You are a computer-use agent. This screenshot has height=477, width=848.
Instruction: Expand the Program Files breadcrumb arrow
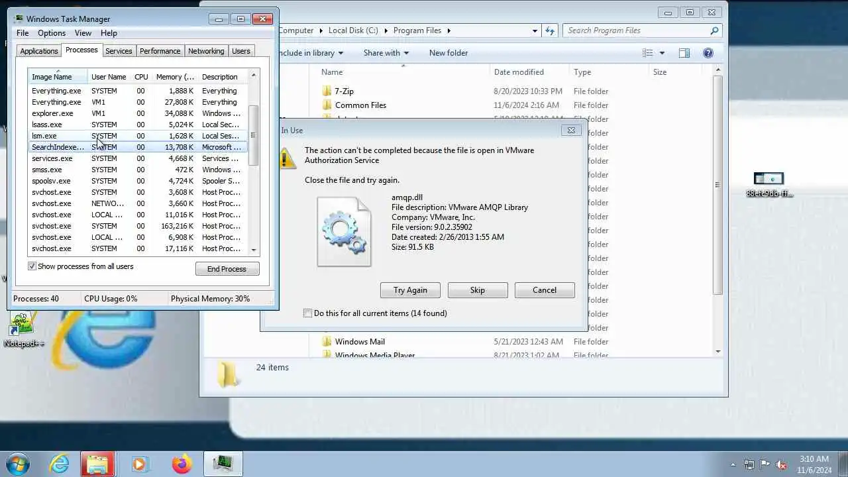449,30
